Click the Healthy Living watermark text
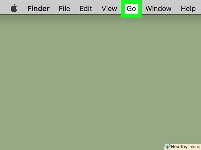This screenshot has width=201, height=150. [186, 147]
